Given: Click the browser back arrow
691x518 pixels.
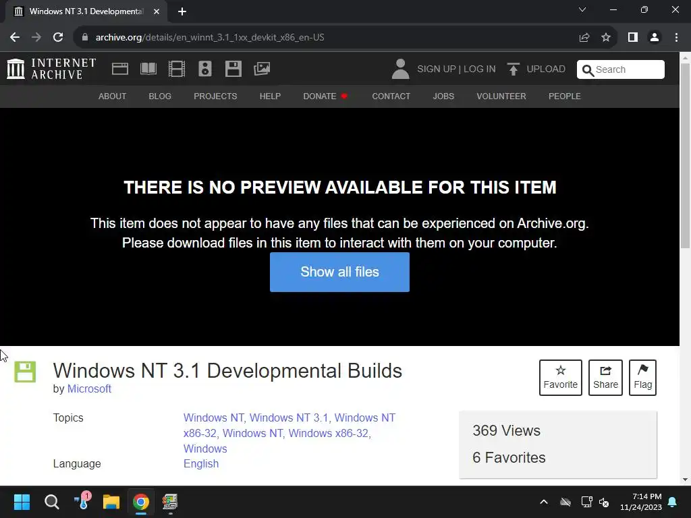Looking at the screenshot, I should 15,38.
